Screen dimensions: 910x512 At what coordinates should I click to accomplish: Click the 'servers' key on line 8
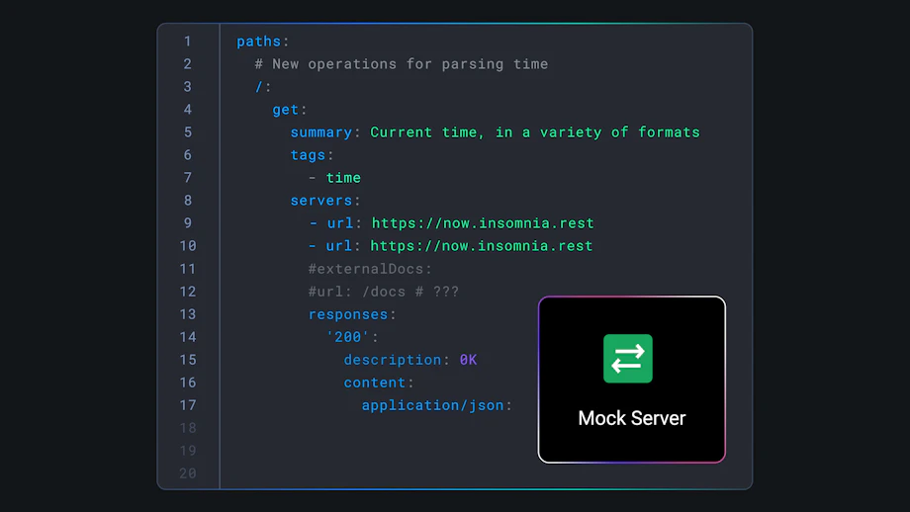point(320,200)
